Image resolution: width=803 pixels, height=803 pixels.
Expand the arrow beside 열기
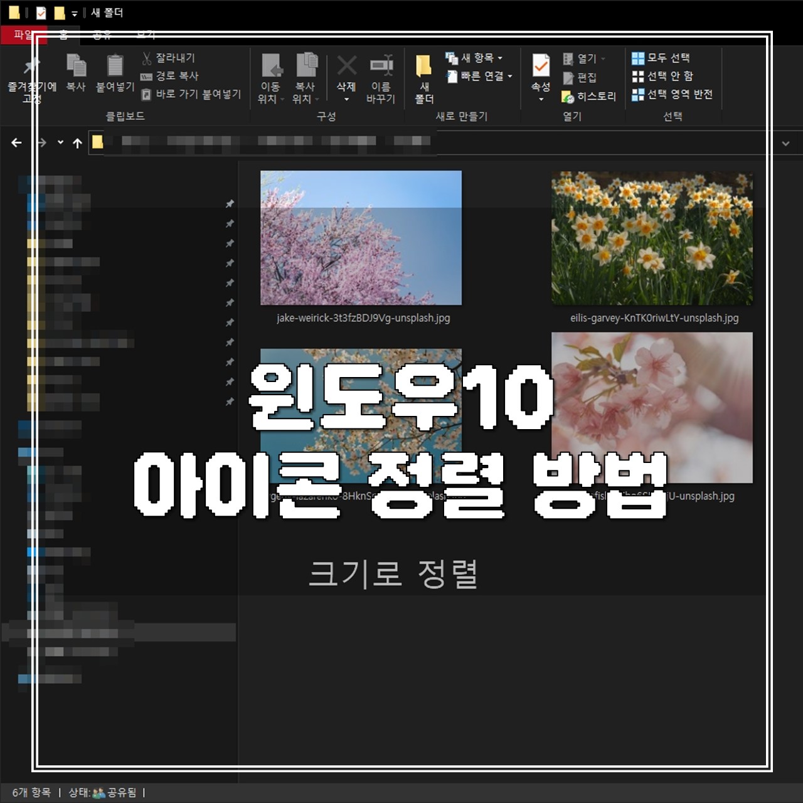[x=603, y=58]
